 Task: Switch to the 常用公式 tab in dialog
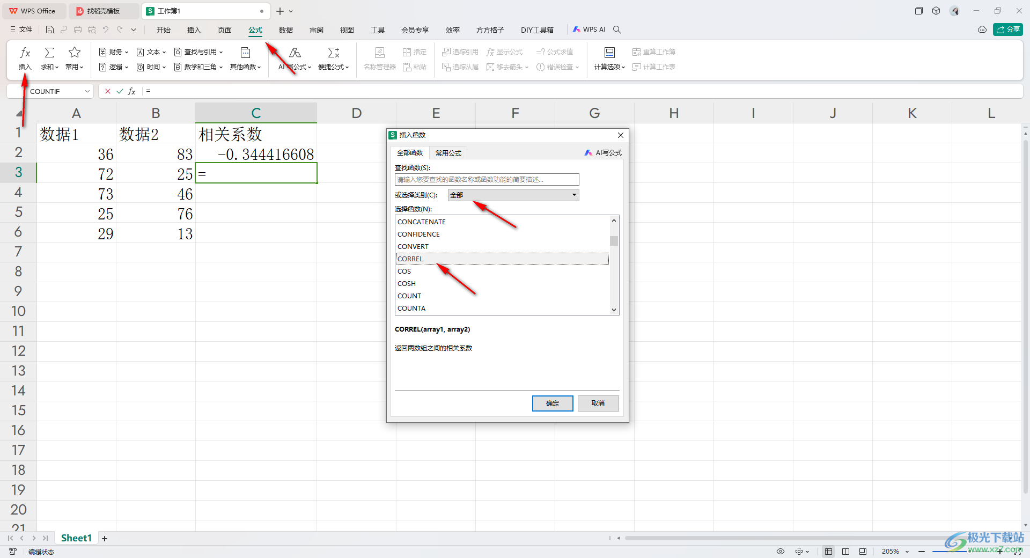click(x=448, y=153)
